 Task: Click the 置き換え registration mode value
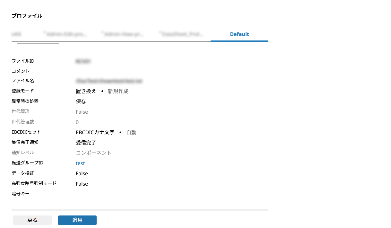click(86, 91)
